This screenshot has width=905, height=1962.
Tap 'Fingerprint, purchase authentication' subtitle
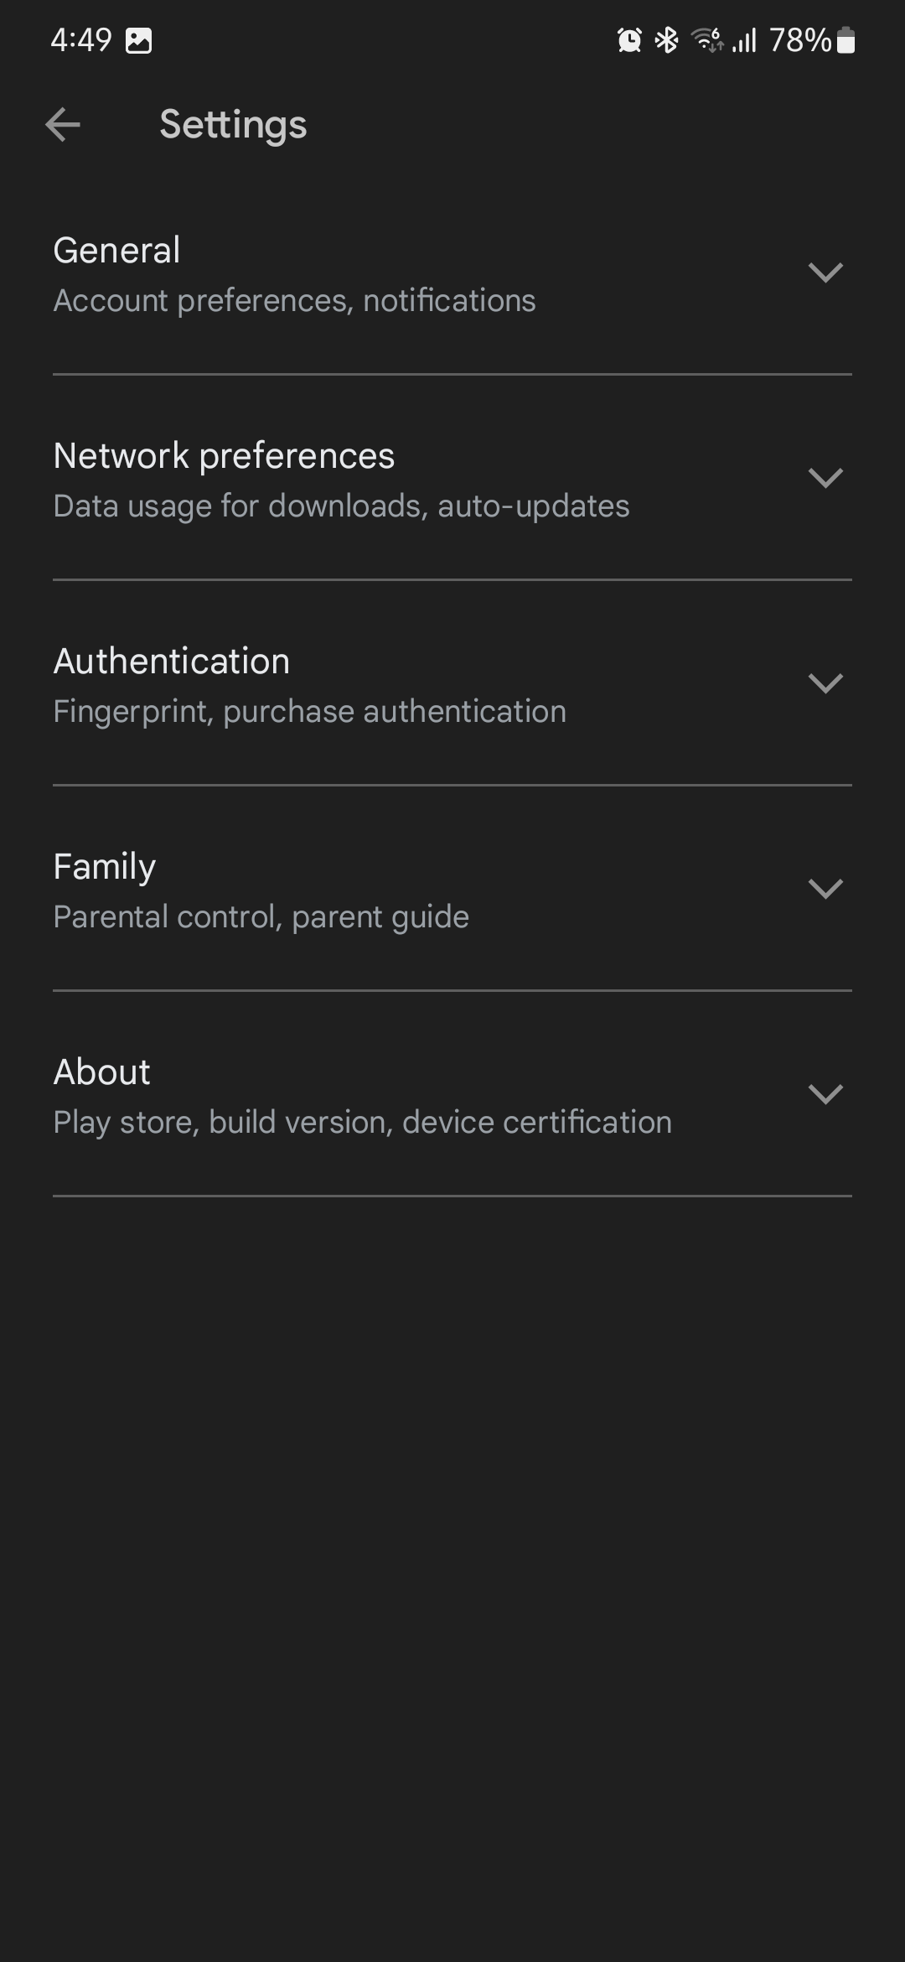(309, 711)
